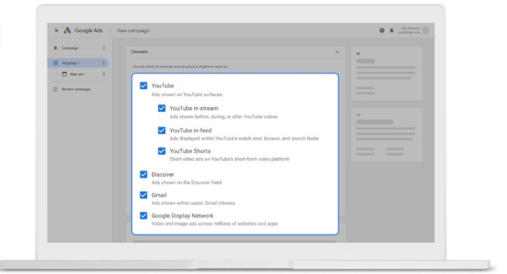Click 'Video and image ads across millions' description
The height and width of the screenshot is (274, 507).
(x=215, y=223)
